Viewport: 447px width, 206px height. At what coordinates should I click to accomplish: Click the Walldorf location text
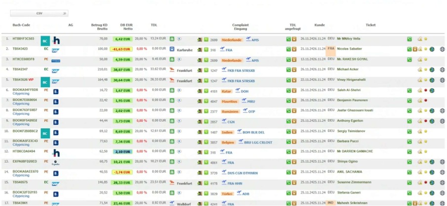pyautogui.click(x=184, y=204)
